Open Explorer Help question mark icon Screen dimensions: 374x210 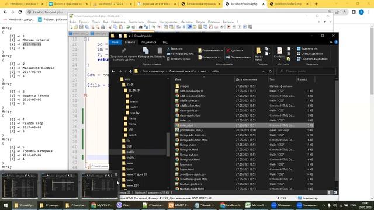click(x=336, y=42)
